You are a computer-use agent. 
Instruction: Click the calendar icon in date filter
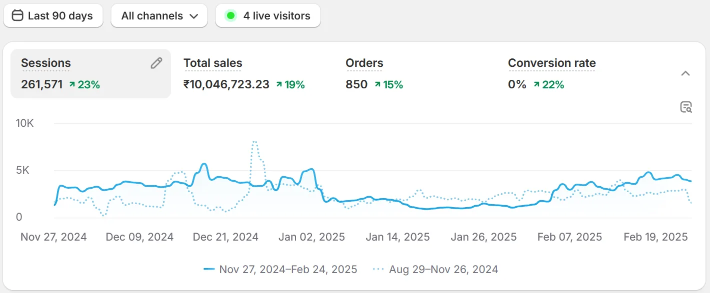click(x=17, y=15)
